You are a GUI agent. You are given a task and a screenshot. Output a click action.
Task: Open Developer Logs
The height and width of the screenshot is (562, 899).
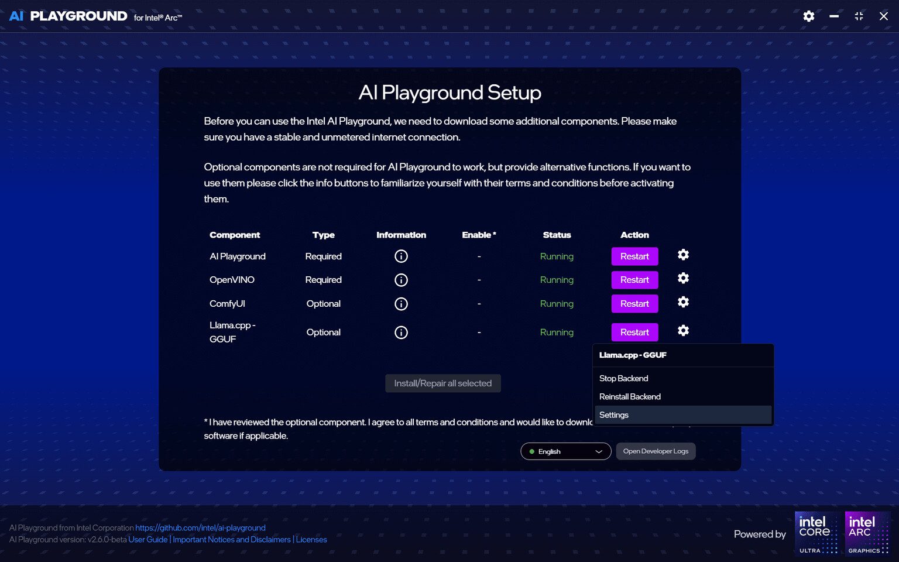[656, 451]
